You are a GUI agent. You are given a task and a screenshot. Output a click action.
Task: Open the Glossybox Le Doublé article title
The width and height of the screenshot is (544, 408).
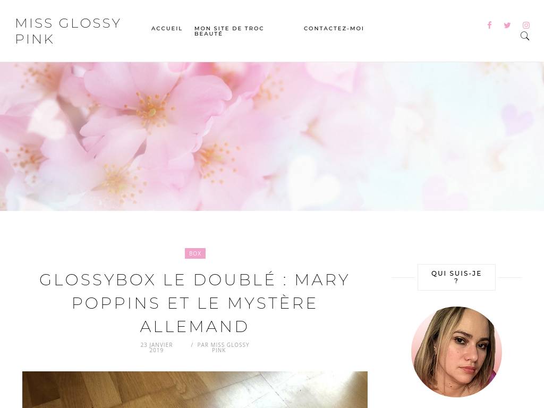click(x=194, y=303)
